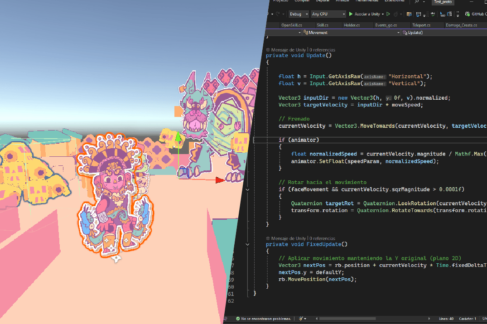Image resolution: width=487 pixels, height=324 pixels.
Task: Click the increase indent toolbar icon
Action: click(449, 14)
